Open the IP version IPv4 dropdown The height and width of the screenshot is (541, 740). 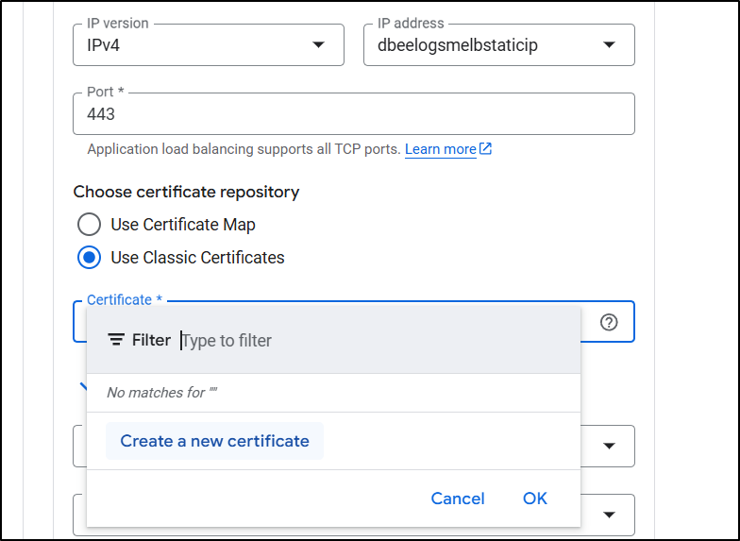(x=208, y=45)
